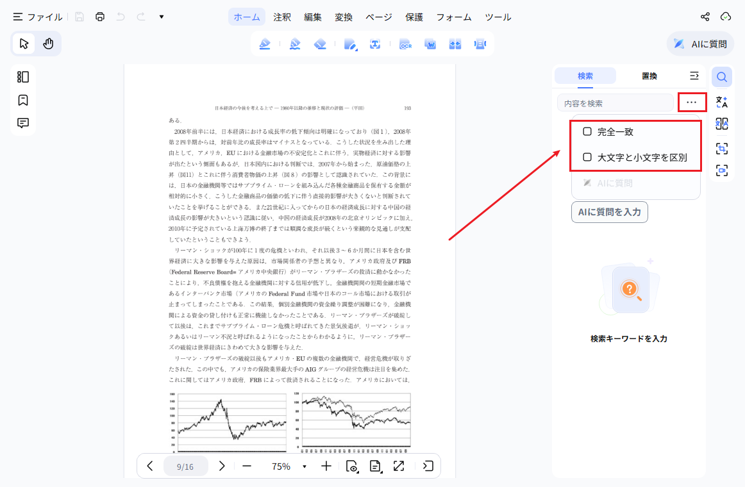Click the compare documents icon in right sidebar
Viewport: 745px width, 487px height.
pos(722,124)
